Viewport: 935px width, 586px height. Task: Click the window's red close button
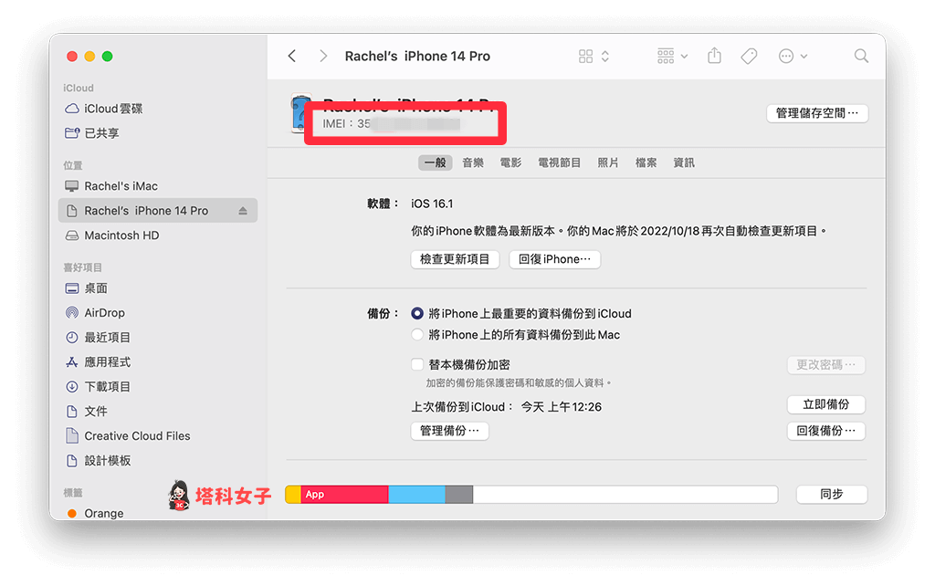coord(72,56)
